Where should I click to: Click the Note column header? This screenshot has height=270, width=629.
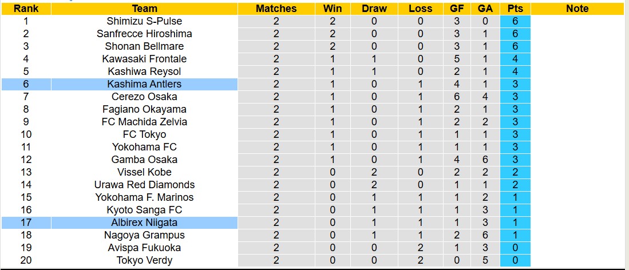(577, 9)
